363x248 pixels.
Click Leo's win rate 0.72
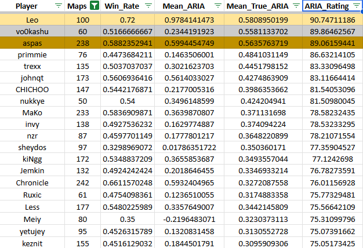(x=128, y=20)
